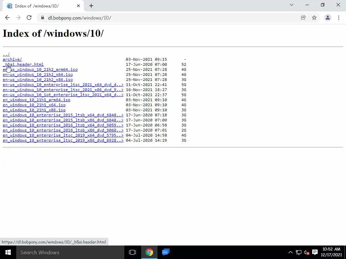Image resolution: width=346 pixels, height=259 pixels.
Task: Minimize the Chrome window
Action: [307, 5]
